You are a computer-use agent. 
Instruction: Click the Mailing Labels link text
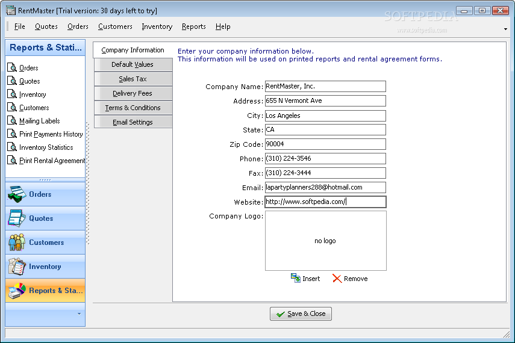pyautogui.click(x=39, y=121)
